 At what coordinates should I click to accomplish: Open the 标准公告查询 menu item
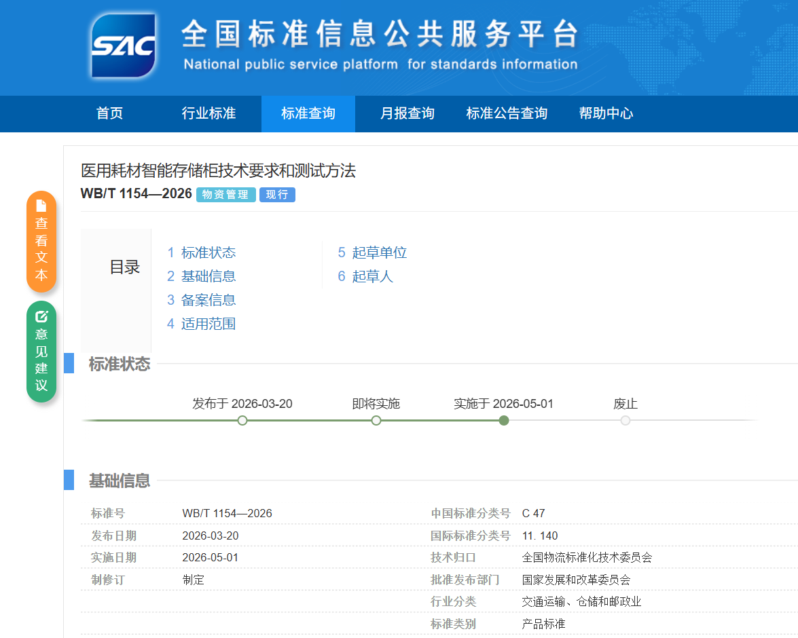click(507, 113)
